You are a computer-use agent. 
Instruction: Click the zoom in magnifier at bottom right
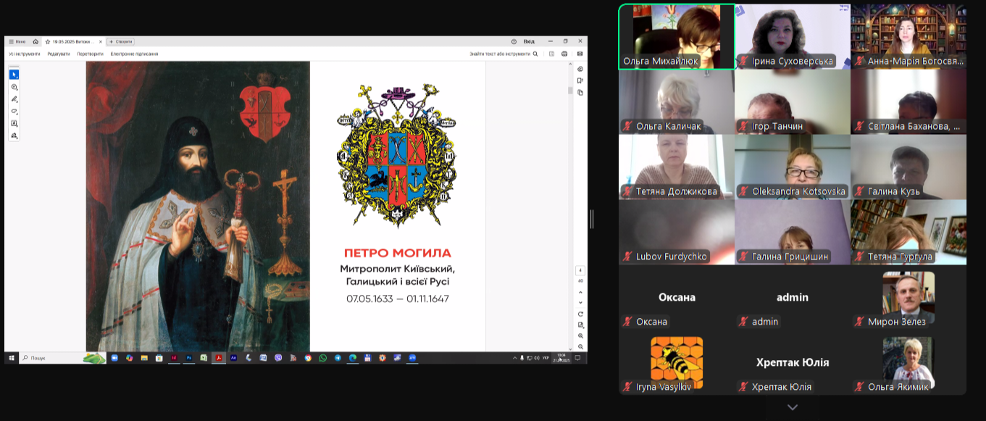(580, 336)
